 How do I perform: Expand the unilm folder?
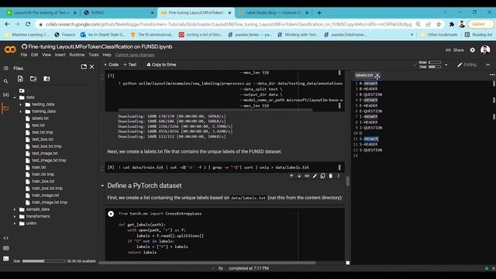click(15, 223)
